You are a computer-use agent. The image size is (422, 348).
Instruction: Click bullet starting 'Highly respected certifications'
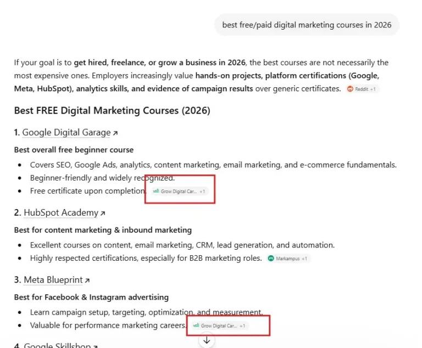146,259
